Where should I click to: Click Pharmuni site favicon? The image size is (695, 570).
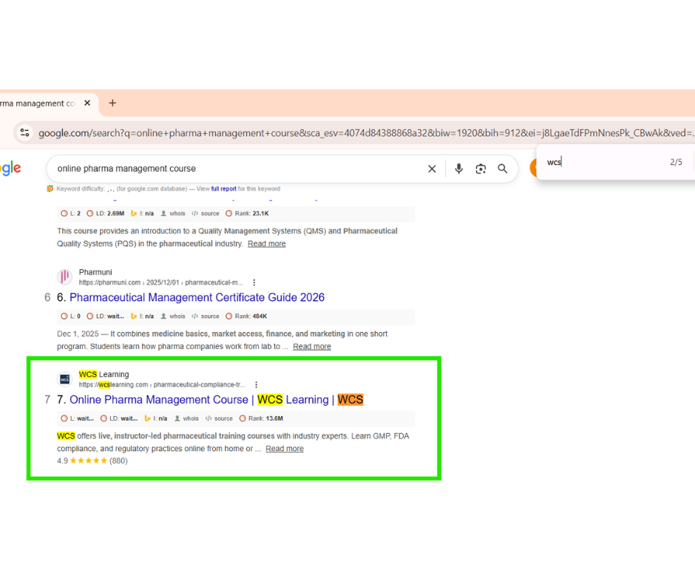point(65,276)
